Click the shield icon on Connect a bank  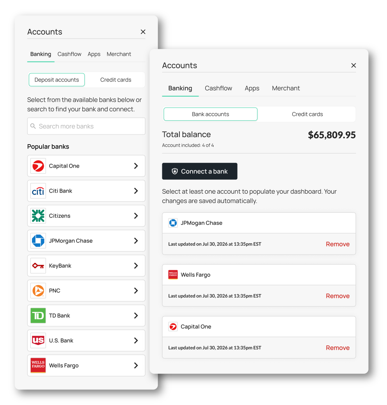[175, 171]
